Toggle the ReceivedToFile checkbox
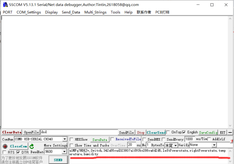 [x=112, y=139]
